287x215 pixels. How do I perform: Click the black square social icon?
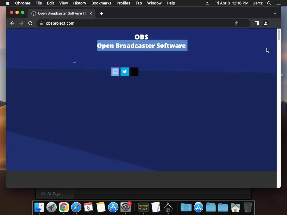[x=134, y=71]
